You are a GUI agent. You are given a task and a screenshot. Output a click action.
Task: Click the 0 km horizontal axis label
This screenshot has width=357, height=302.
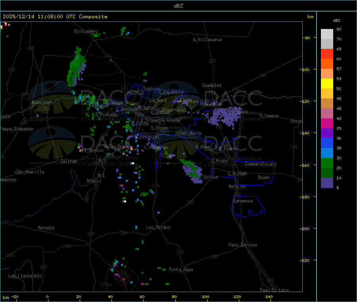tap(47, 296)
